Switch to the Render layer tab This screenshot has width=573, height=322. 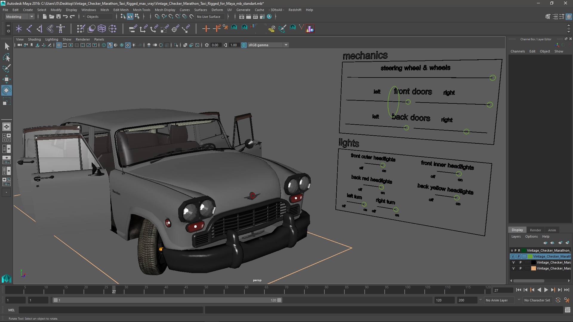pos(535,230)
